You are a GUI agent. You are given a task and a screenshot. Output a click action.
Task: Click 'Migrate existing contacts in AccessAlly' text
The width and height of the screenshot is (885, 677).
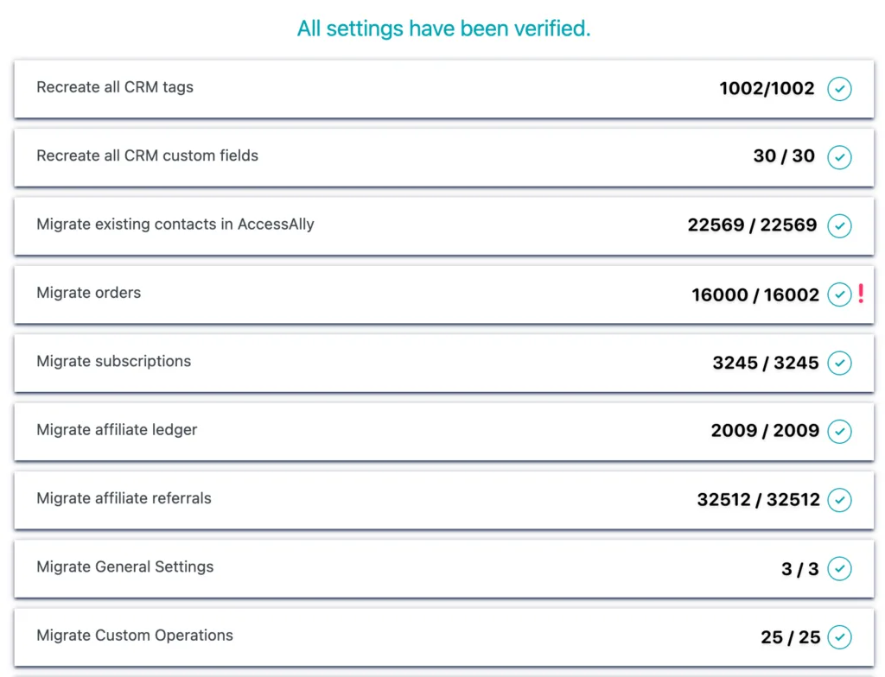pos(175,225)
